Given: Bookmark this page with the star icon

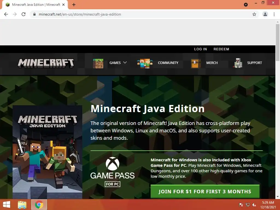Looking at the screenshot, I should (x=254, y=14).
